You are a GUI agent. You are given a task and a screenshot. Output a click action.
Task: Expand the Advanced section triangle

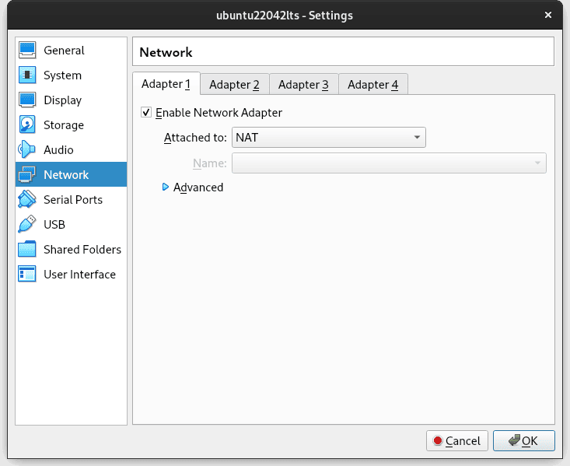pos(166,187)
